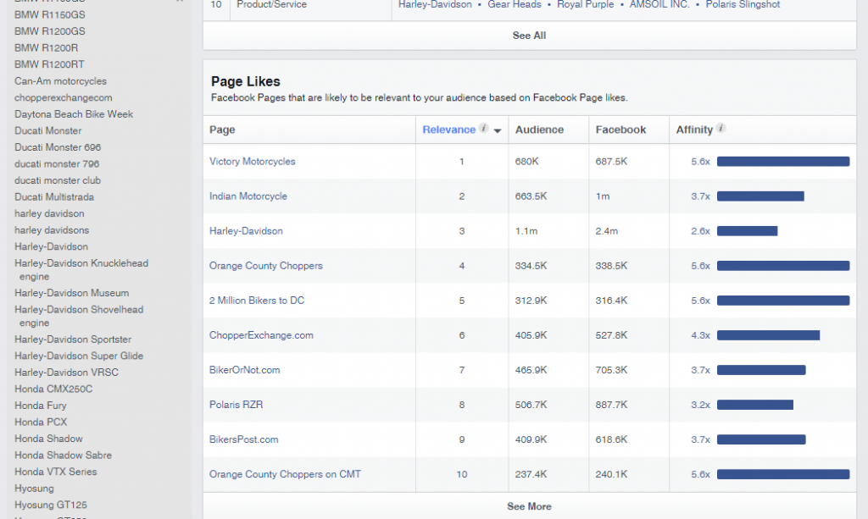Image resolution: width=868 pixels, height=519 pixels.
Task: Click the Victory Motorcycles affinity bar
Action: point(783,162)
